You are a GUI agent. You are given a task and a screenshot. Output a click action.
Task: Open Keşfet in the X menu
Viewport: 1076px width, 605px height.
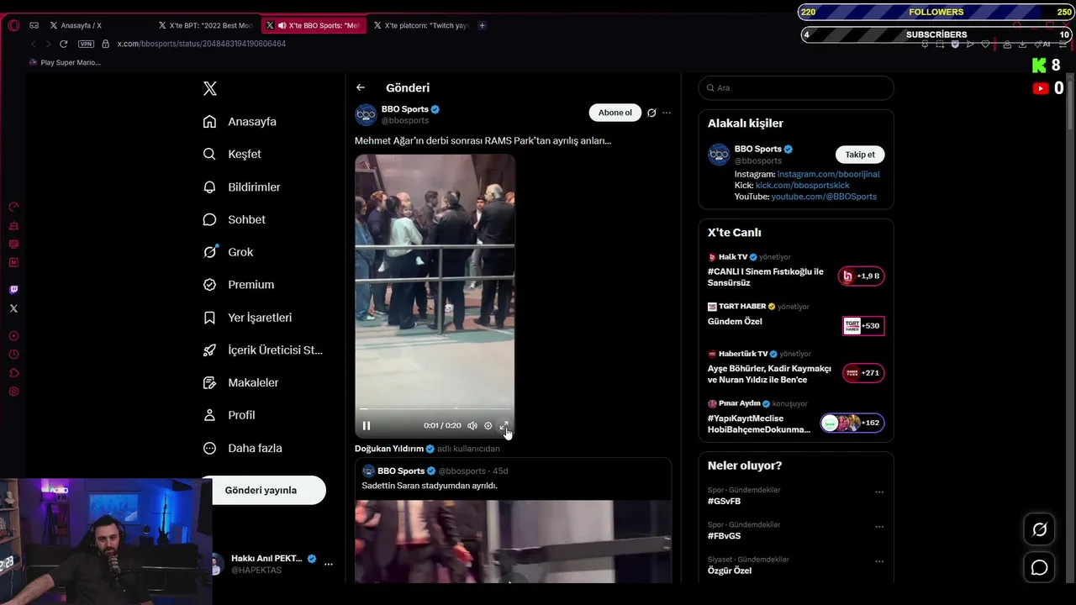point(233,155)
